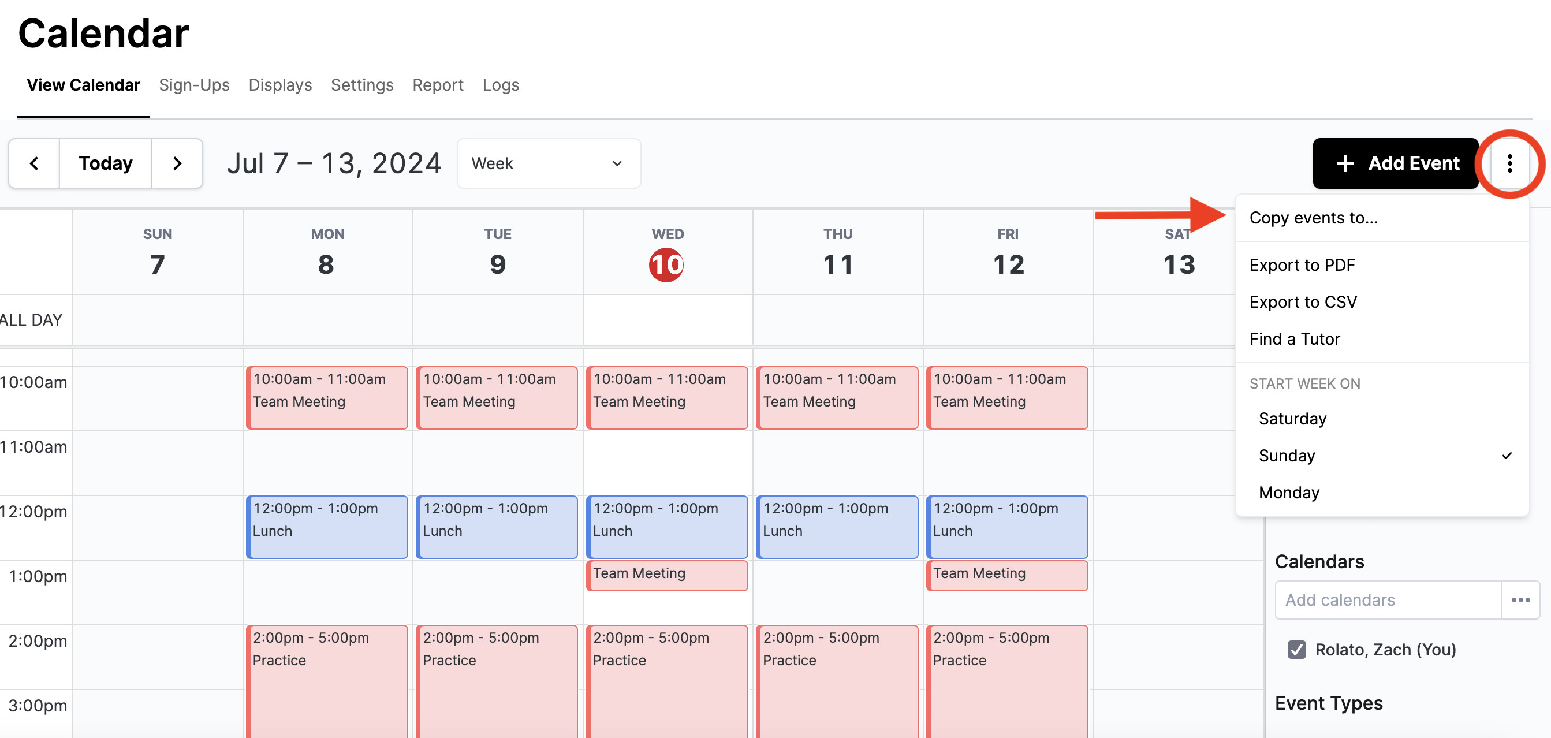The width and height of the screenshot is (1551, 738).
Task: Open Friday's 12:00pm Lunch event
Action: 1007,527
